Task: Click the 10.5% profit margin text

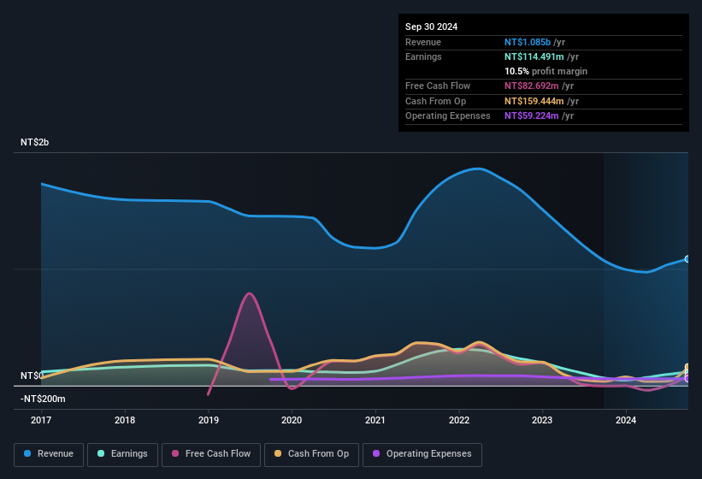Action: [x=546, y=71]
